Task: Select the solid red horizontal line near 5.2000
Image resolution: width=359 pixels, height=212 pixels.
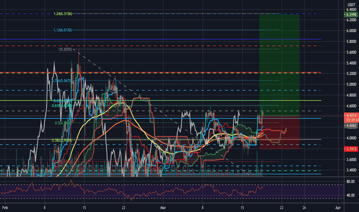Action: coord(160,72)
